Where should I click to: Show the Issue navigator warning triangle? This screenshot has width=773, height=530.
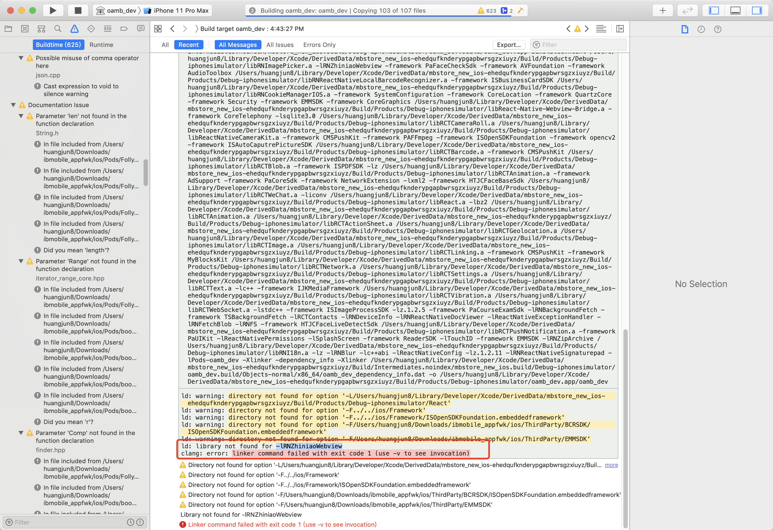coord(74,29)
